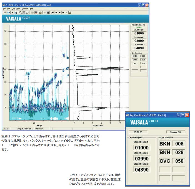
Task: Click the 'LOG OFF' status bar entry
Action: pos(9,129)
